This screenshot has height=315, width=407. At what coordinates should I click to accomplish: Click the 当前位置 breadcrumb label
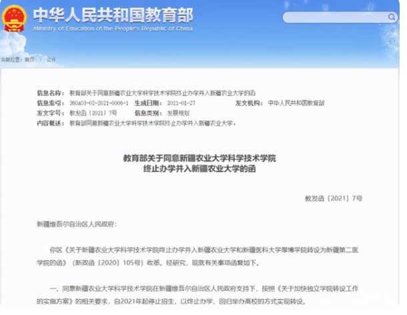11,59
